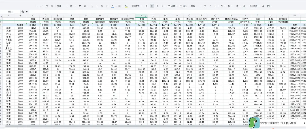Expand the notification chevron arrow
This screenshot has width=306, height=129.
tap(304, 123)
